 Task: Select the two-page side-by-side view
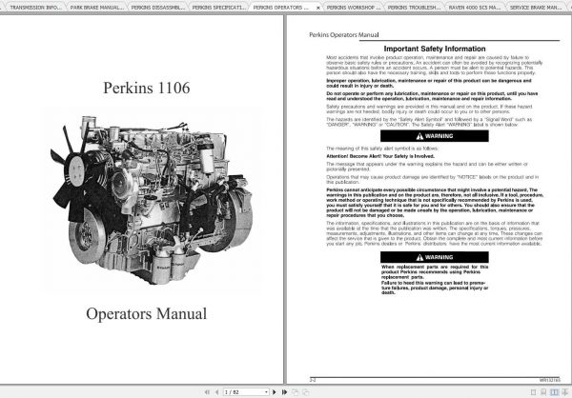(x=554, y=392)
